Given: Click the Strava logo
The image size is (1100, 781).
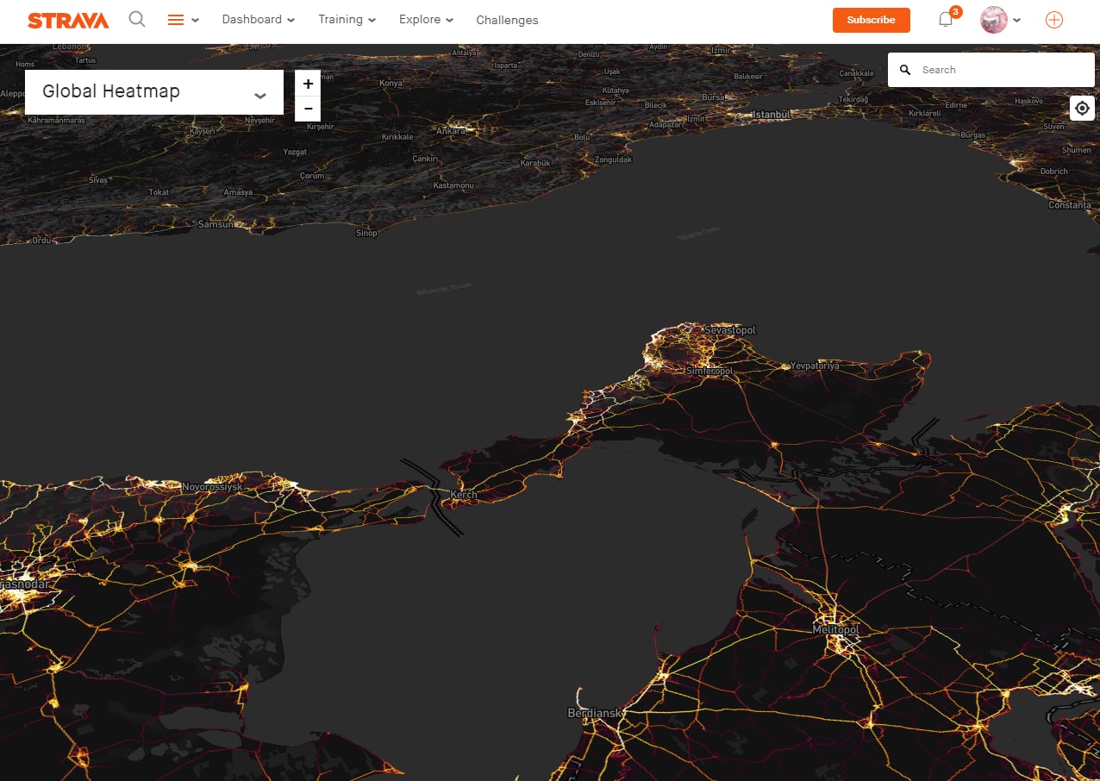Looking at the screenshot, I should click(68, 20).
